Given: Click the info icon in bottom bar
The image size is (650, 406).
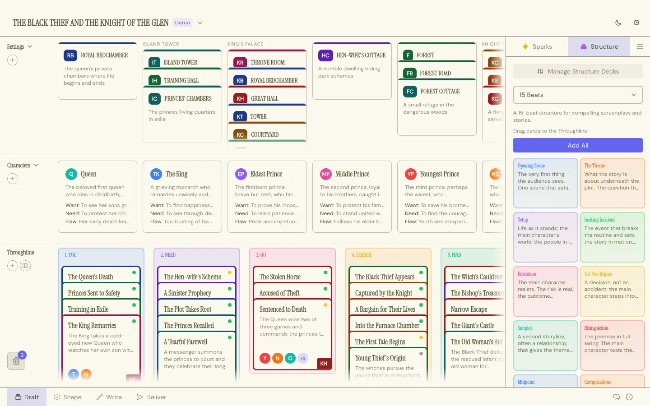Looking at the screenshot, I should click(x=629, y=397).
